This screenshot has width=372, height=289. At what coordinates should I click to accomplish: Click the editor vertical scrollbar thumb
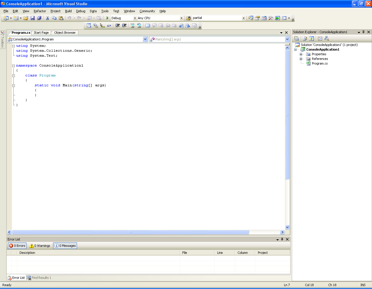tap(287, 115)
